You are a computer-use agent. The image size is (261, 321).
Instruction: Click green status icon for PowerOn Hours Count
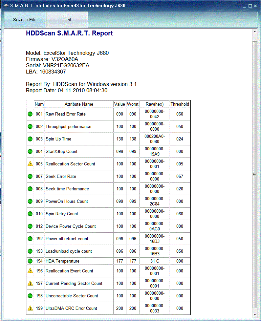[x=30, y=201]
